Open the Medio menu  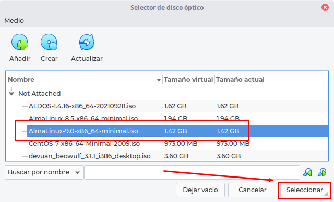click(x=14, y=21)
